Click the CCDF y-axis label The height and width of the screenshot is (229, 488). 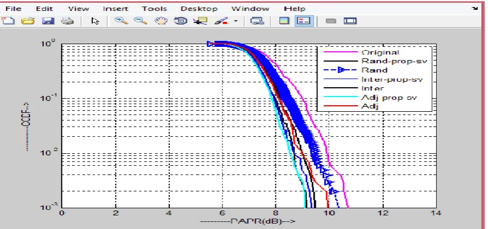click(27, 126)
